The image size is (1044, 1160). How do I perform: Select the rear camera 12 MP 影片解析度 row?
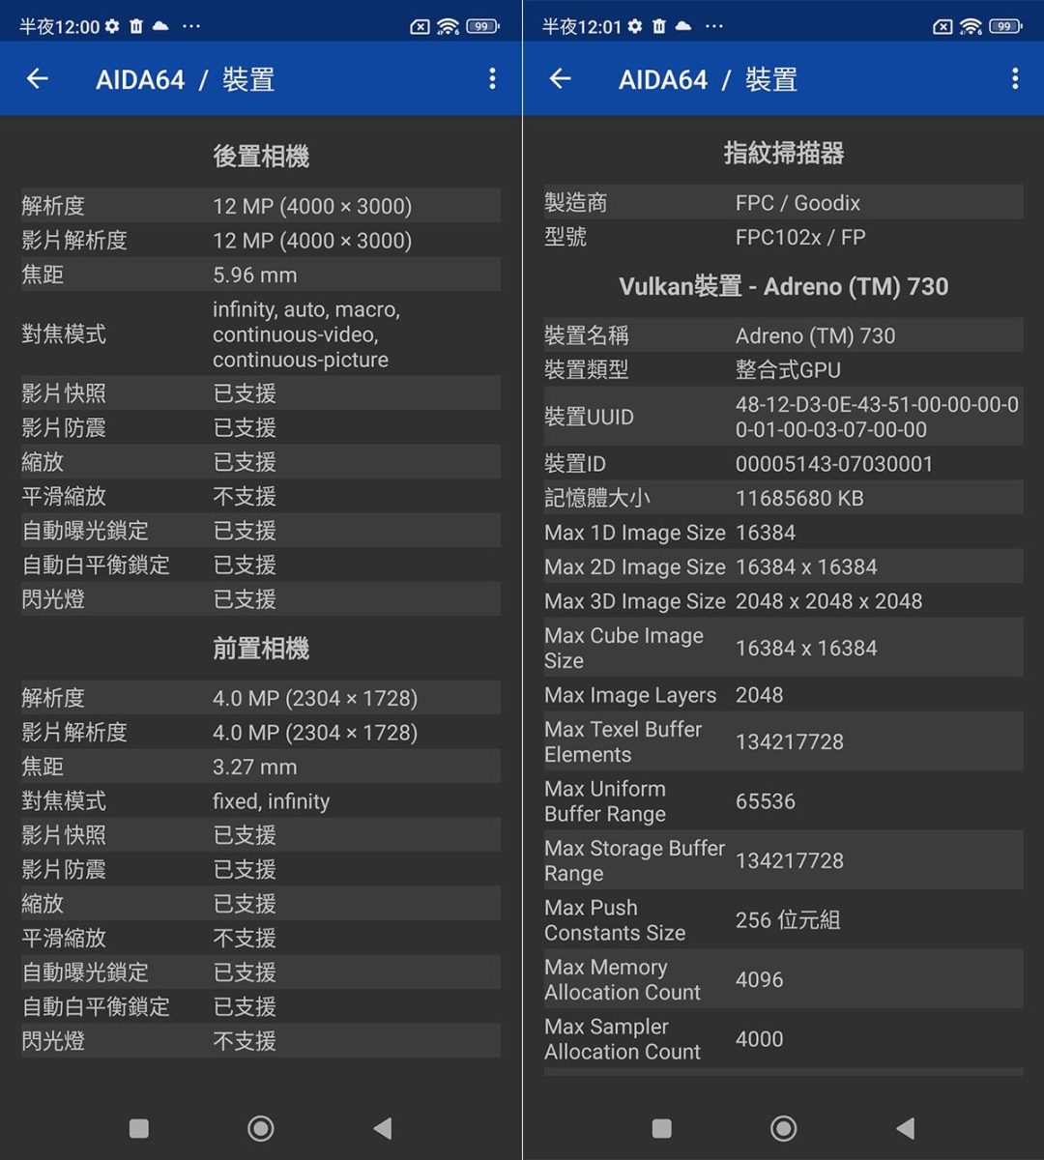coord(261,241)
